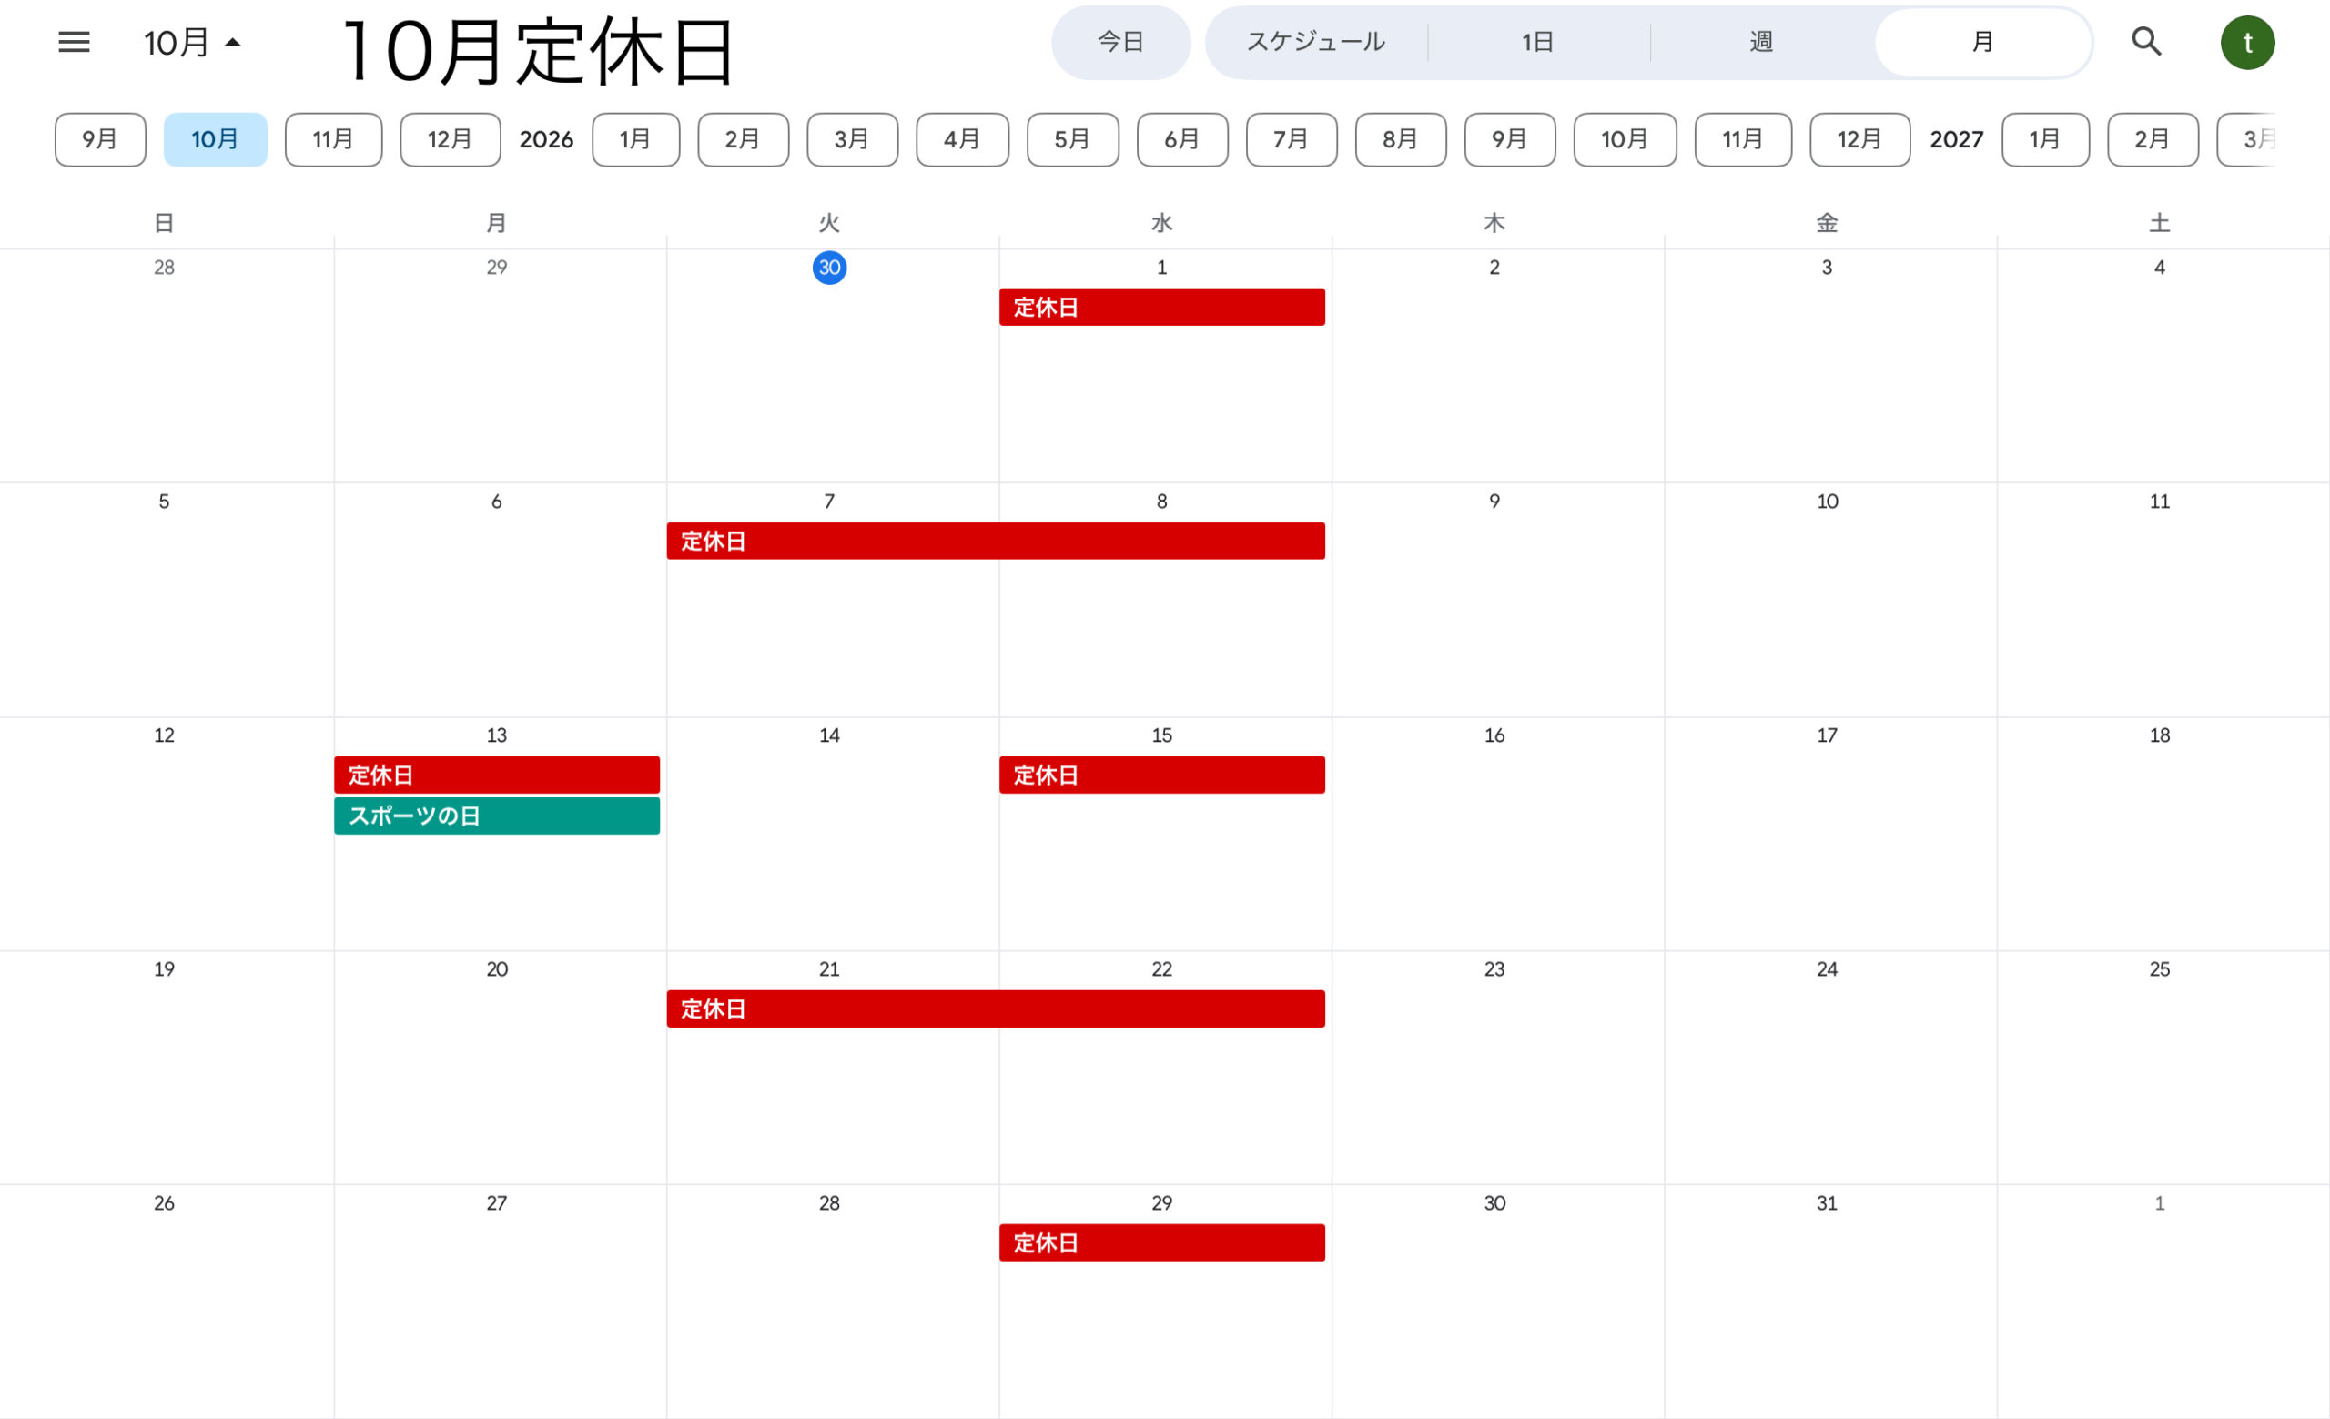Choose the 12月 chip under 2026
Viewport: 2330px width, 1419px height.
(1859, 140)
